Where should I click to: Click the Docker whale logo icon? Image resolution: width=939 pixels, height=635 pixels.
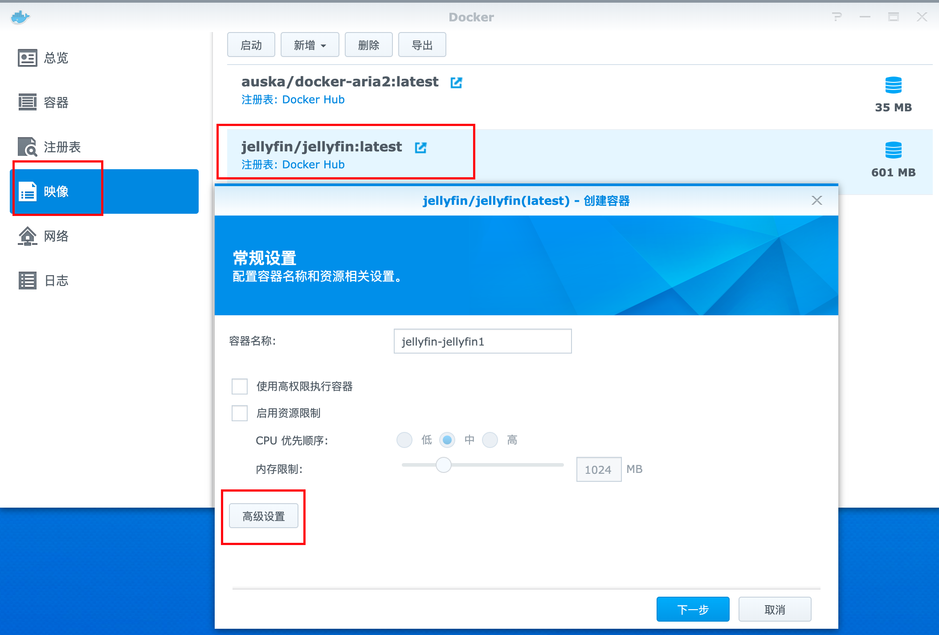[20, 17]
